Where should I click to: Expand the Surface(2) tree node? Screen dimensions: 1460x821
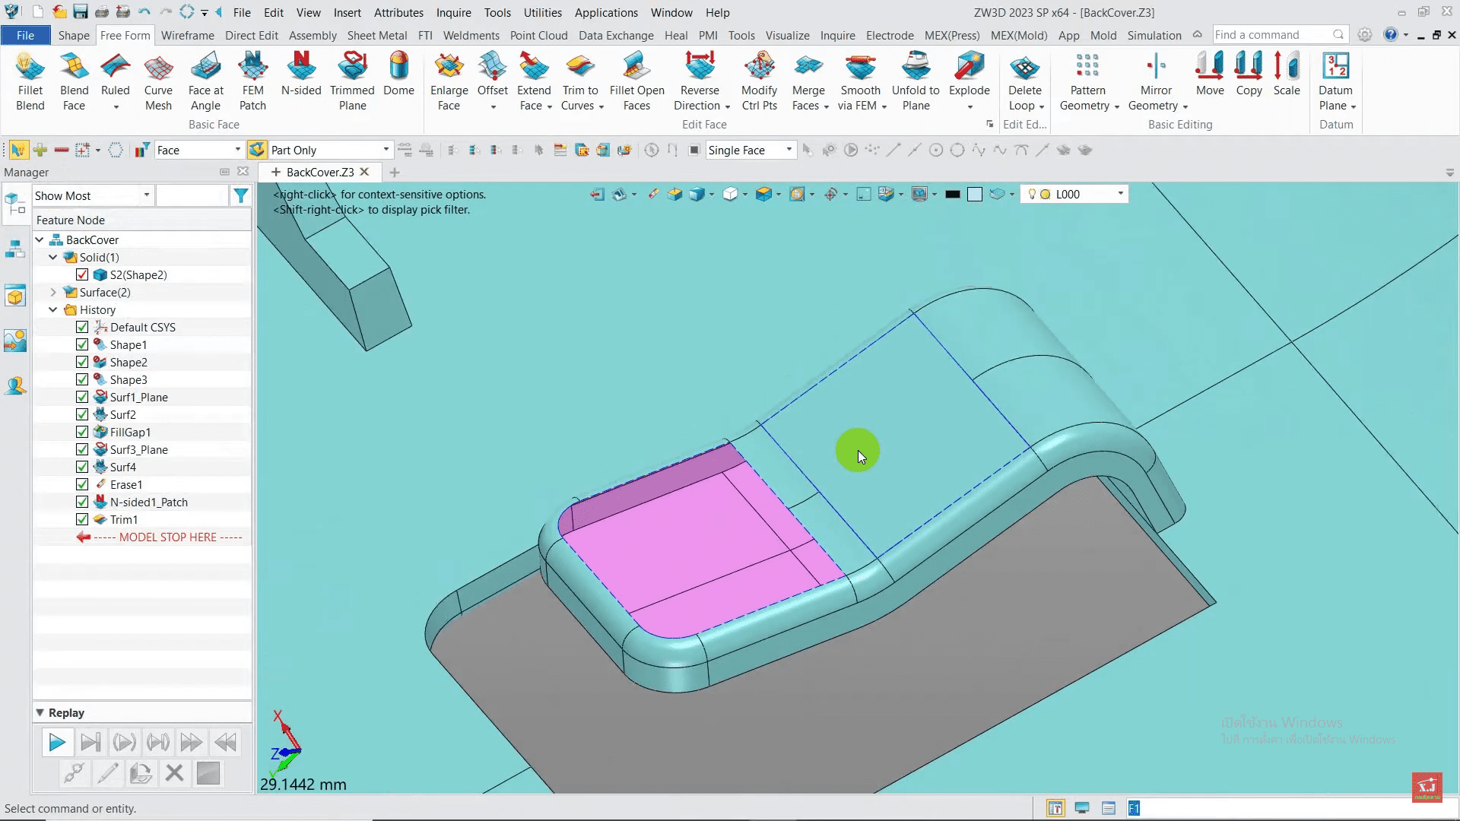pyautogui.click(x=53, y=292)
